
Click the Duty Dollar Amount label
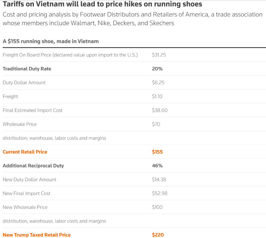click(x=24, y=83)
